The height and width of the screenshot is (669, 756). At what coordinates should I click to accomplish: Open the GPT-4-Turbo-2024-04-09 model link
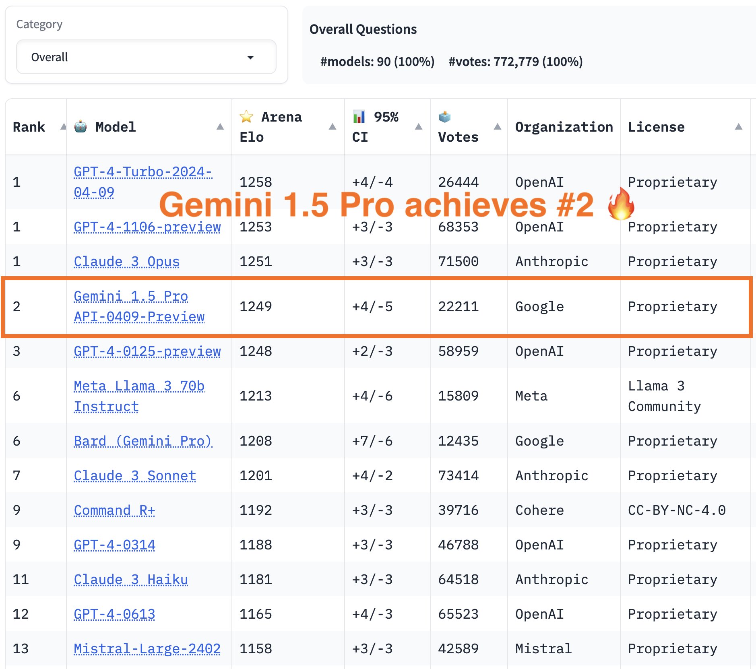[143, 182]
